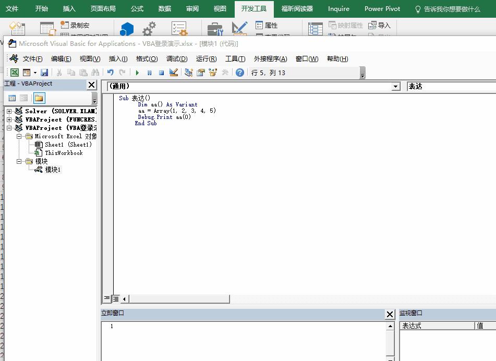Select ThisWorkbook in the project tree
This screenshot has width=496, height=361.
click(63, 153)
